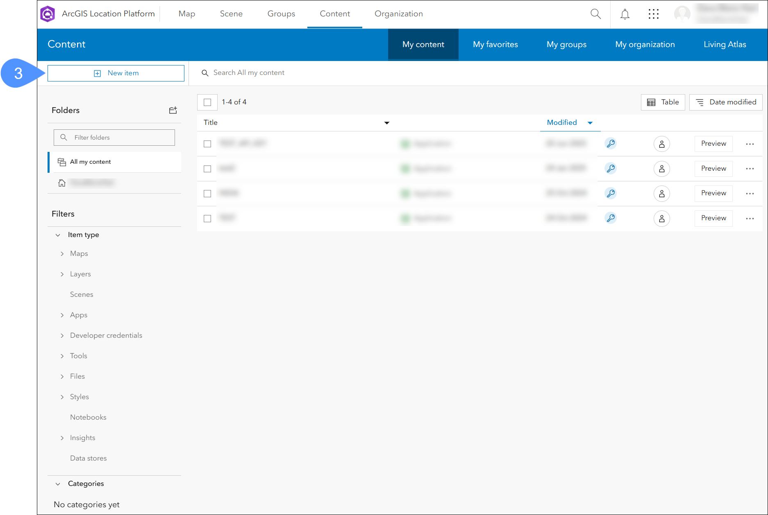The height and width of the screenshot is (515, 768).
Task: Check the select-all checkbox beside 1-4 of 4
Action: pyautogui.click(x=207, y=102)
